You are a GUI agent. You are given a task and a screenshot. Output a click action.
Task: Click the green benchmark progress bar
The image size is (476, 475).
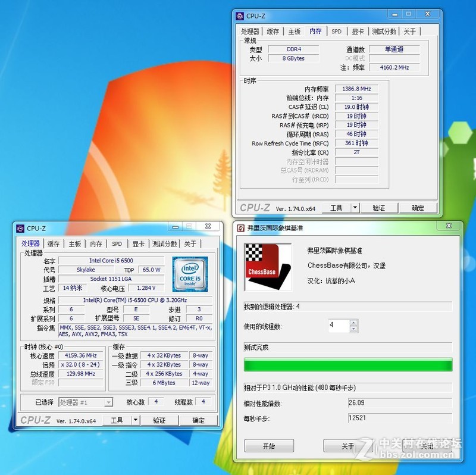pos(347,365)
